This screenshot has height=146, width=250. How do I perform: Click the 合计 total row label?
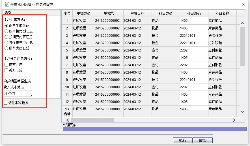tap(67, 114)
